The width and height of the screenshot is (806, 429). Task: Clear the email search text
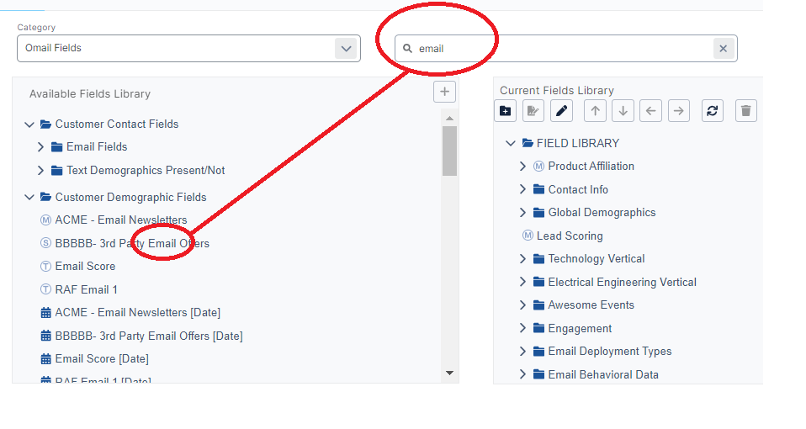[x=723, y=49]
